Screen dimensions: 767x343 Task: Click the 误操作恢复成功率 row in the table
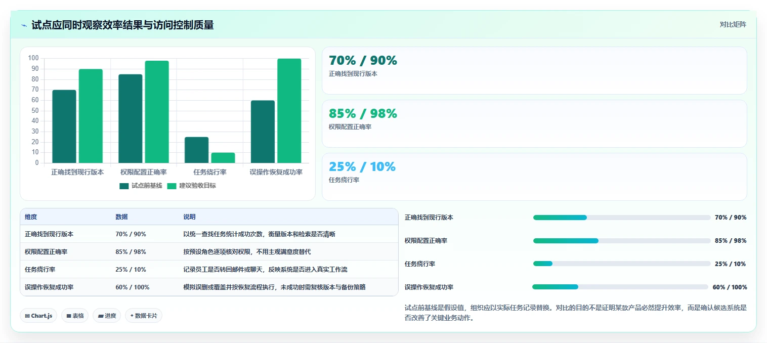(209, 287)
